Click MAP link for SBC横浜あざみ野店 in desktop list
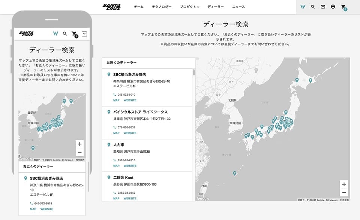Screen dimensions: 360x220 [x=116, y=100]
